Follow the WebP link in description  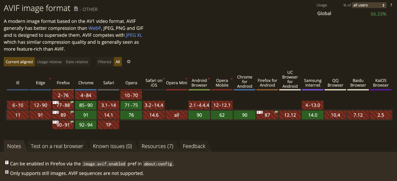[x=95, y=28]
